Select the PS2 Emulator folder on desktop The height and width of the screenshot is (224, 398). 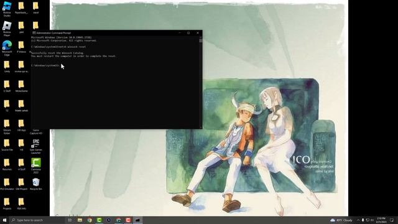[7, 184]
